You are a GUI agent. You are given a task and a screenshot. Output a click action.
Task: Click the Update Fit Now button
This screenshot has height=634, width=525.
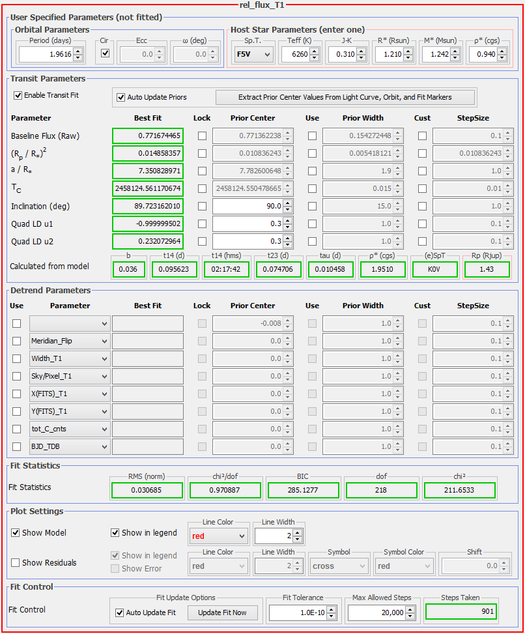click(x=223, y=612)
